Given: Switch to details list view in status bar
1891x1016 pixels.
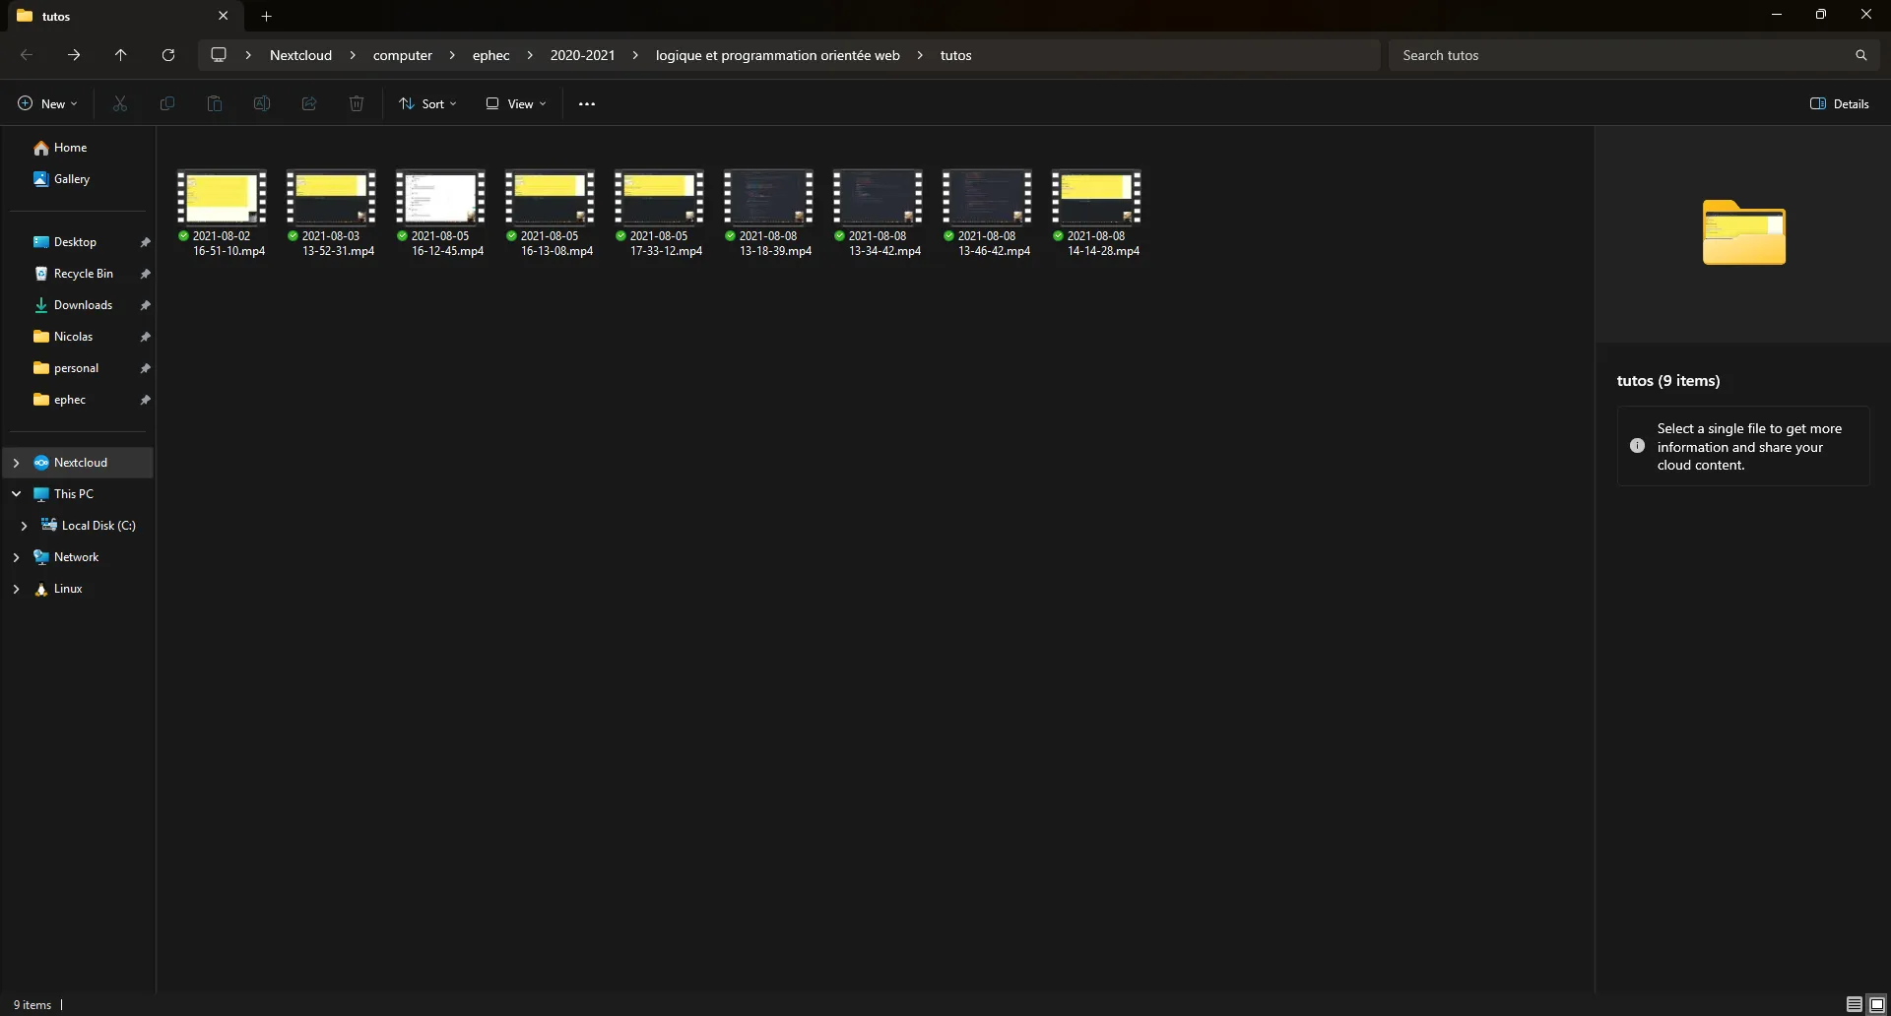Looking at the screenshot, I should pyautogui.click(x=1854, y=1004).
